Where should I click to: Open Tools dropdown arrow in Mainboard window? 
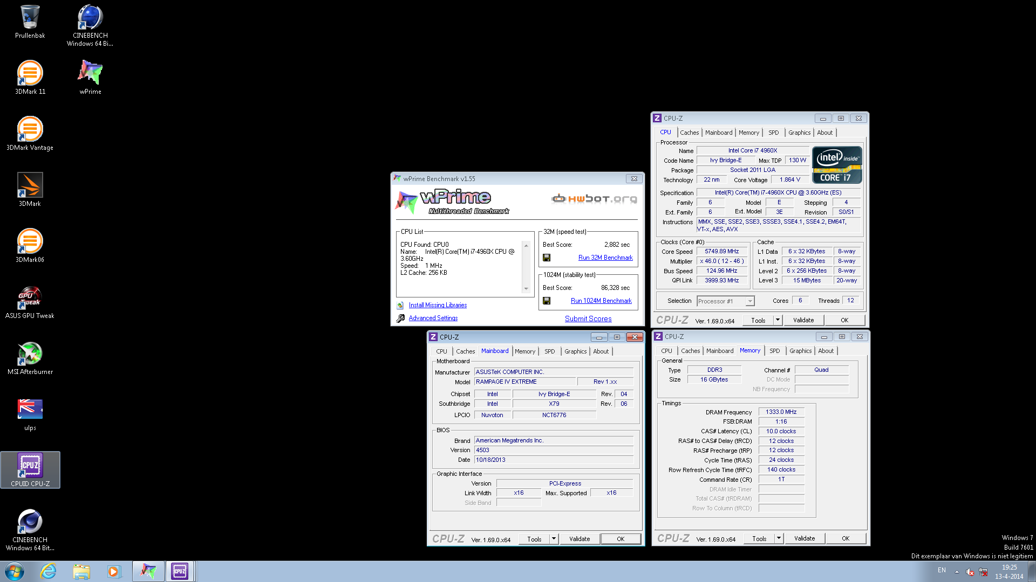[553, 539]
